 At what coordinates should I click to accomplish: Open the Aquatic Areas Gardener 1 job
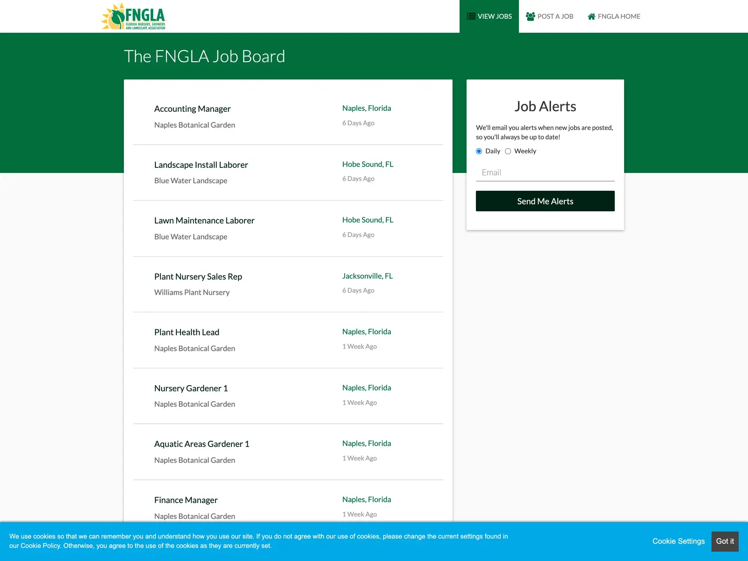(202, 444)
